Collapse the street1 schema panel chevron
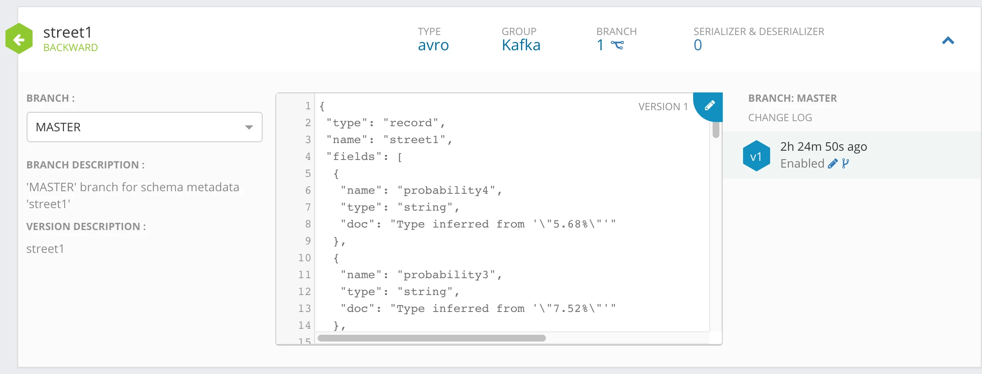 pyautogui.click(x=948, y=41)
